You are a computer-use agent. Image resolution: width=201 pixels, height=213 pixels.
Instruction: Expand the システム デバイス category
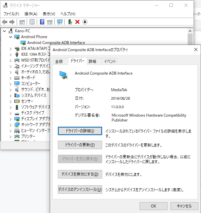tap(11, 95)
